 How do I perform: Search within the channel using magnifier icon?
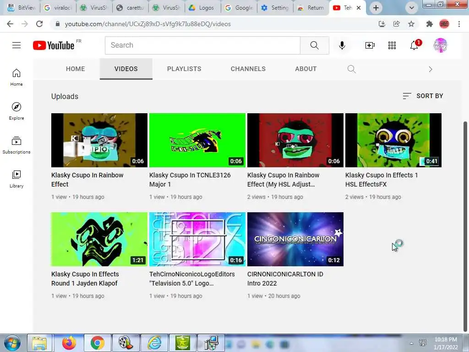pos(351,69)
